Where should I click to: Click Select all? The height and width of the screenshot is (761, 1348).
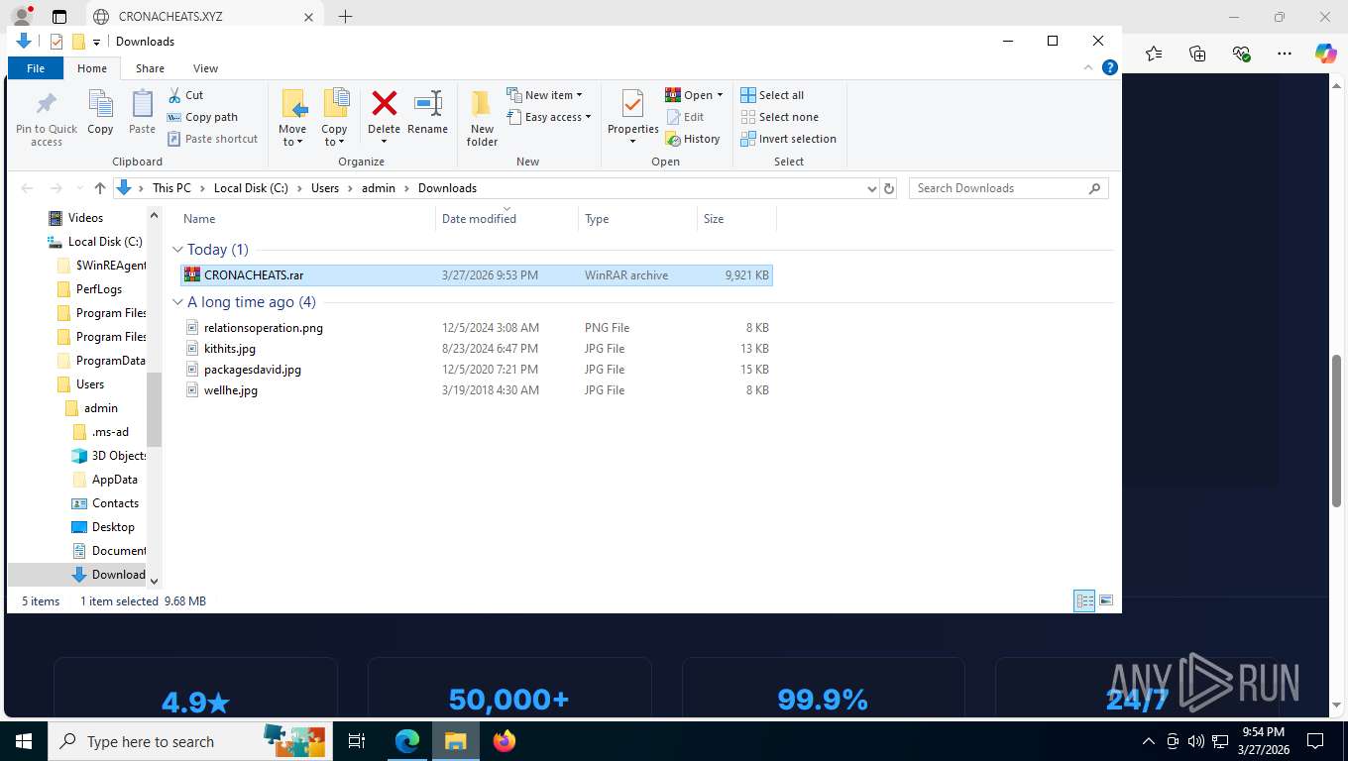[x=772, y=95]
